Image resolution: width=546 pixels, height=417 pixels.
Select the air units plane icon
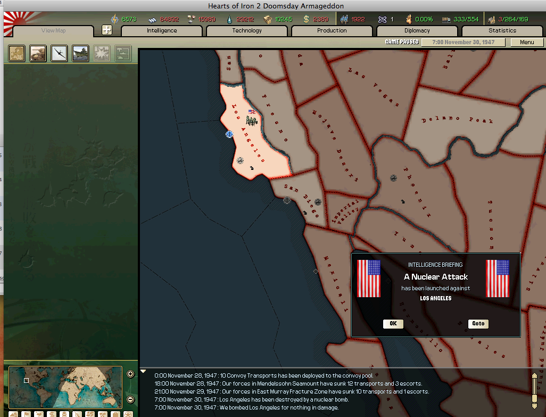[x=59, y=53]
